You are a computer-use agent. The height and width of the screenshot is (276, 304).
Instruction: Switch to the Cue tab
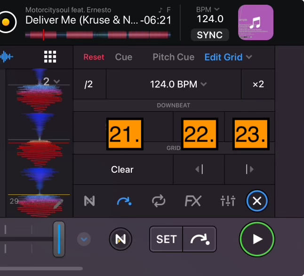point(124,57)
